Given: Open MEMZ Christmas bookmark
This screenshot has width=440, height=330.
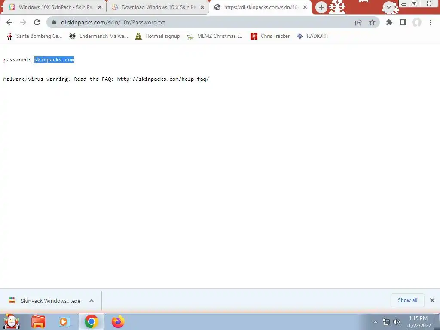Looking at the screenshot, I should tap(215, 36).
